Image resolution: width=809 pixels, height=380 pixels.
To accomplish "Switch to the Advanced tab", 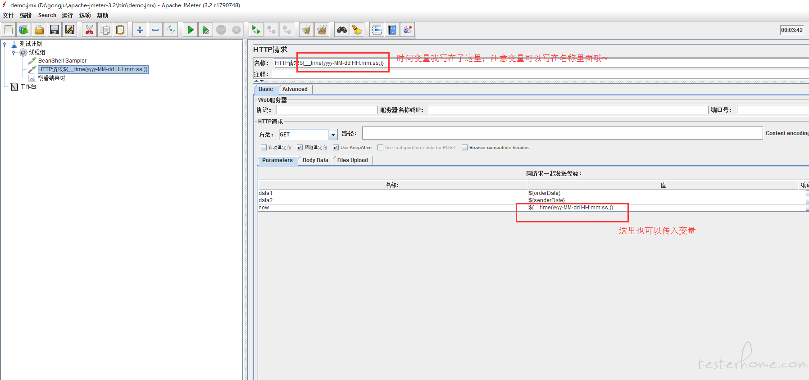I will [x=295, y=89].
